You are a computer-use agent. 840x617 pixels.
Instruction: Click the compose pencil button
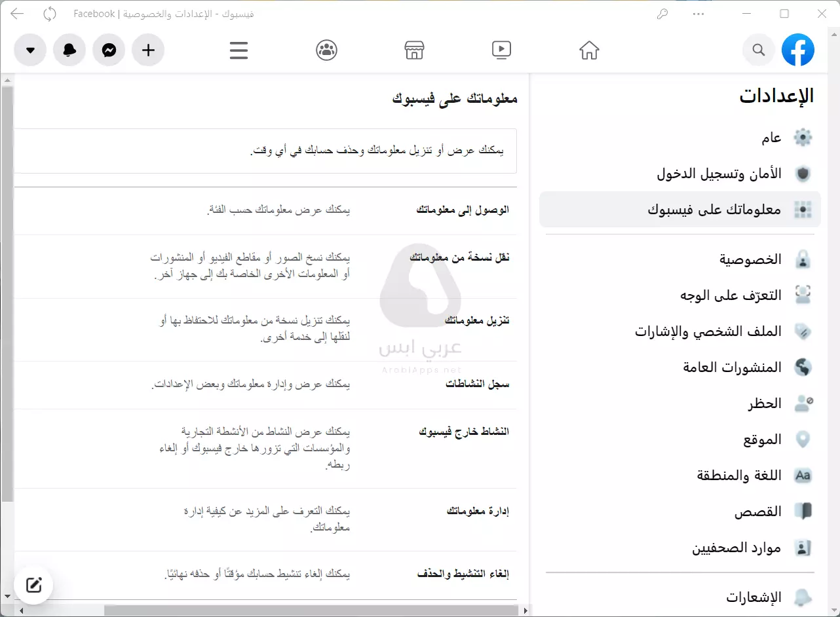(x=33, y=584)
